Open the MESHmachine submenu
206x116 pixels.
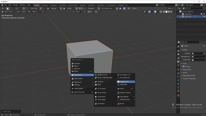point(126,100)
